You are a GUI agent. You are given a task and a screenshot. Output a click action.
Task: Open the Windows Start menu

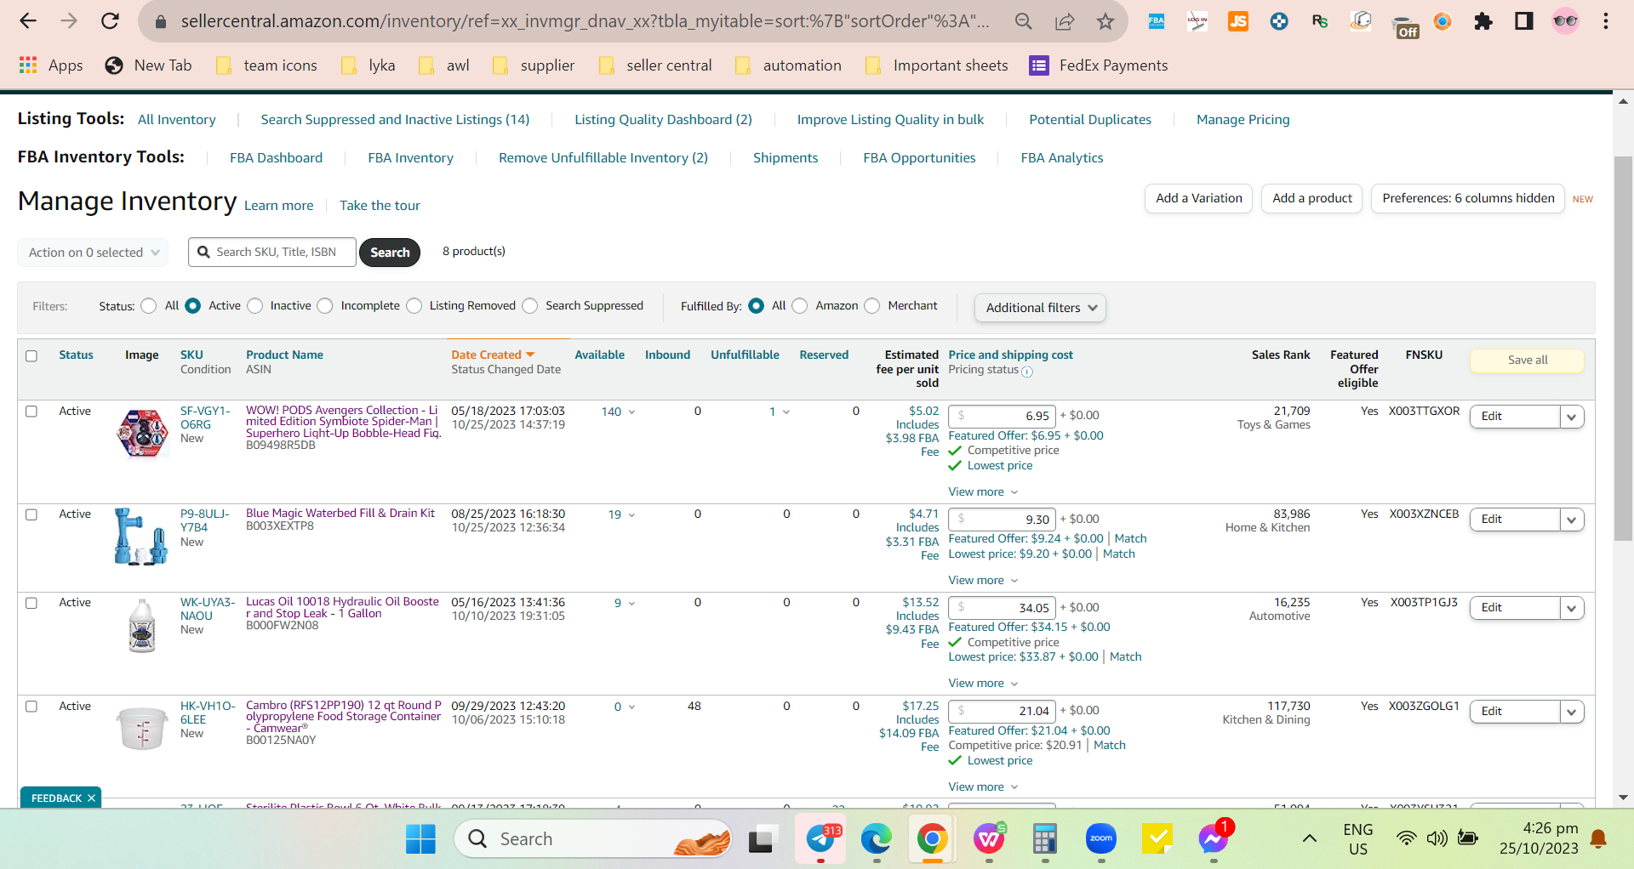420,839
